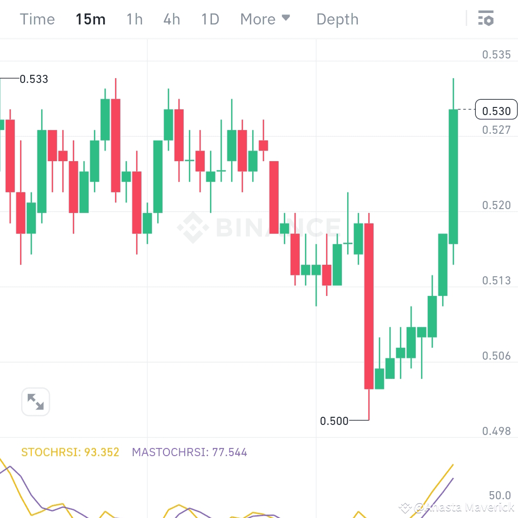518x518 pixels.
Task: Switch to the 1D timeframe
Action: click(x=210, y=19)
